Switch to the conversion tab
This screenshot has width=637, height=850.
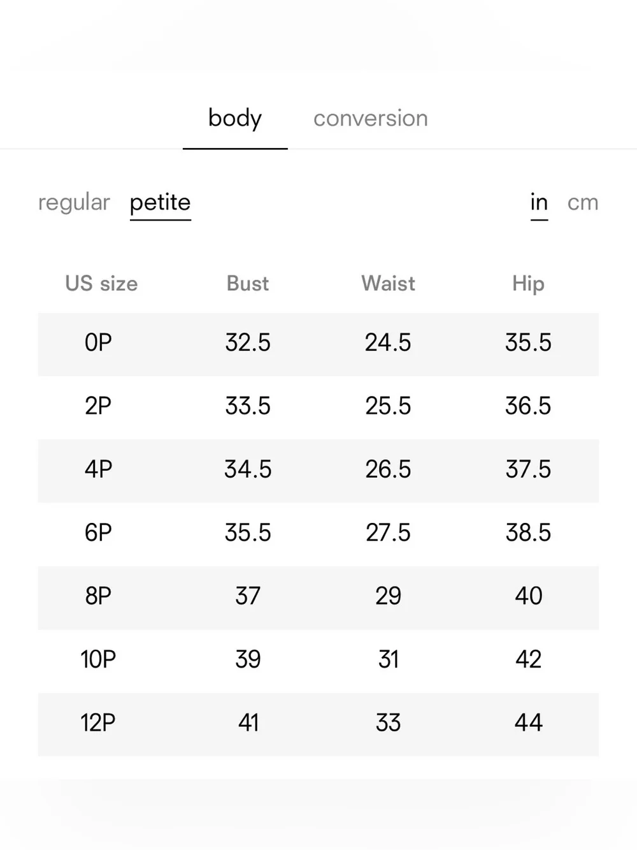click(x=370, y=119)
